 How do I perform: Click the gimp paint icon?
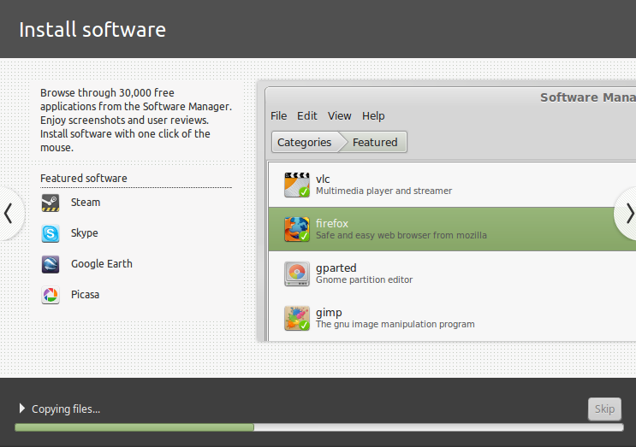[x=297, y=318]
